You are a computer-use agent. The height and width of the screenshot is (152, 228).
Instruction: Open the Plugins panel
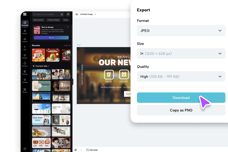(25, 90)
